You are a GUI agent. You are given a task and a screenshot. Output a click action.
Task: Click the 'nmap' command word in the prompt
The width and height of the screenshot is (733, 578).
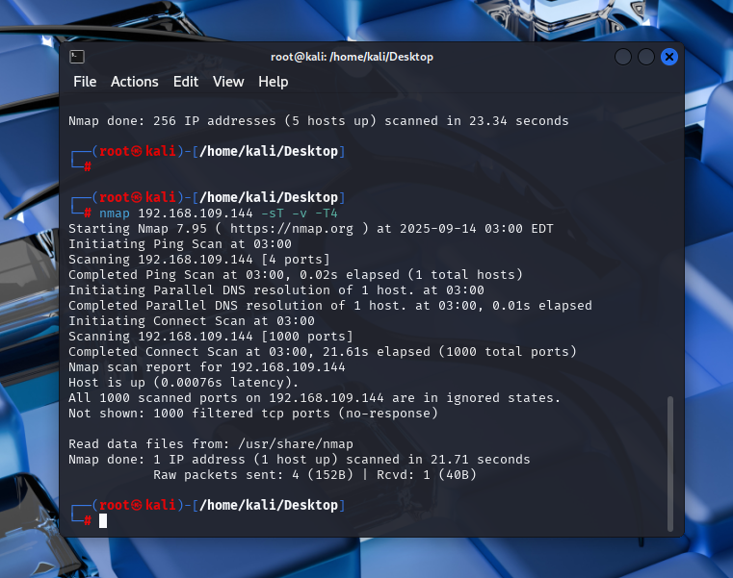point(115,213)
